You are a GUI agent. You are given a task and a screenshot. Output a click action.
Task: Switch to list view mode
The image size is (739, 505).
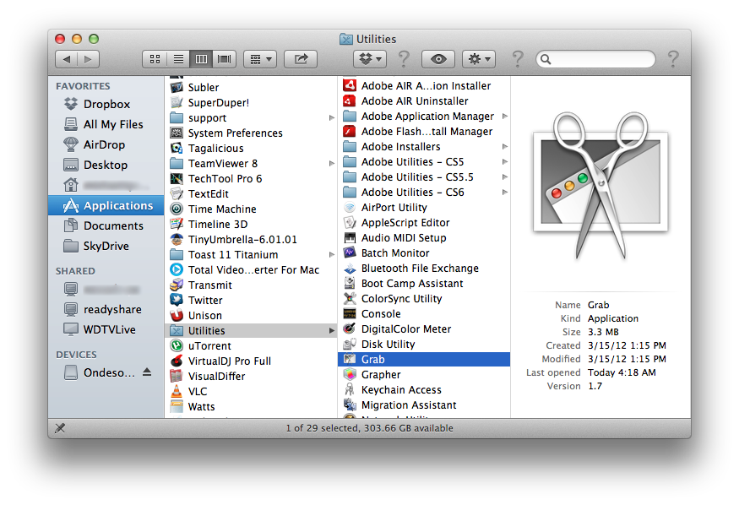[x=178, y=59]
